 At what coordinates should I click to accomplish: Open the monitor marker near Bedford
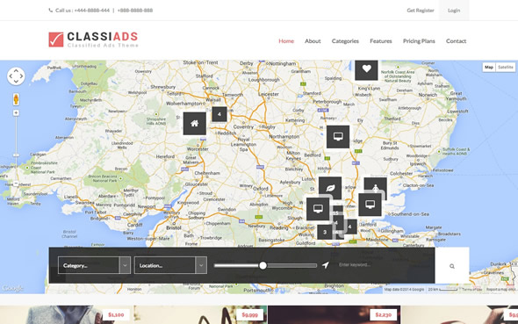point(338,137)
